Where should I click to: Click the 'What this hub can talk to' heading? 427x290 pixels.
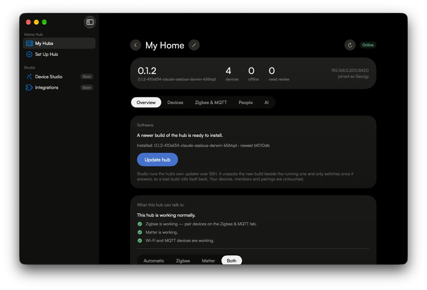pyautogui.click(x=160, y=205)
